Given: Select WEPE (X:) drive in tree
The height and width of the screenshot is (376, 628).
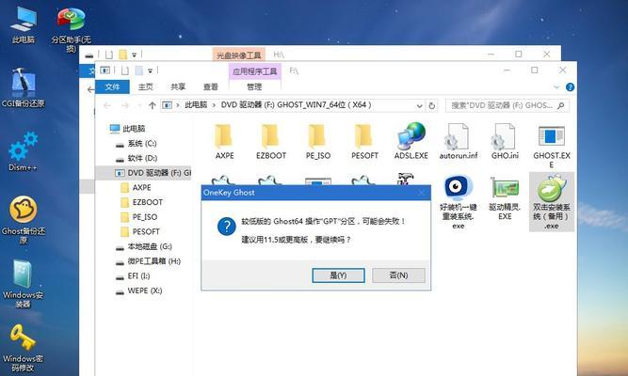Looking at the screenshot, I should click(x=139, y=290).
